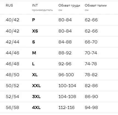Select the M size label
This screenshot has width=118, height=115.
coord(34,53)
